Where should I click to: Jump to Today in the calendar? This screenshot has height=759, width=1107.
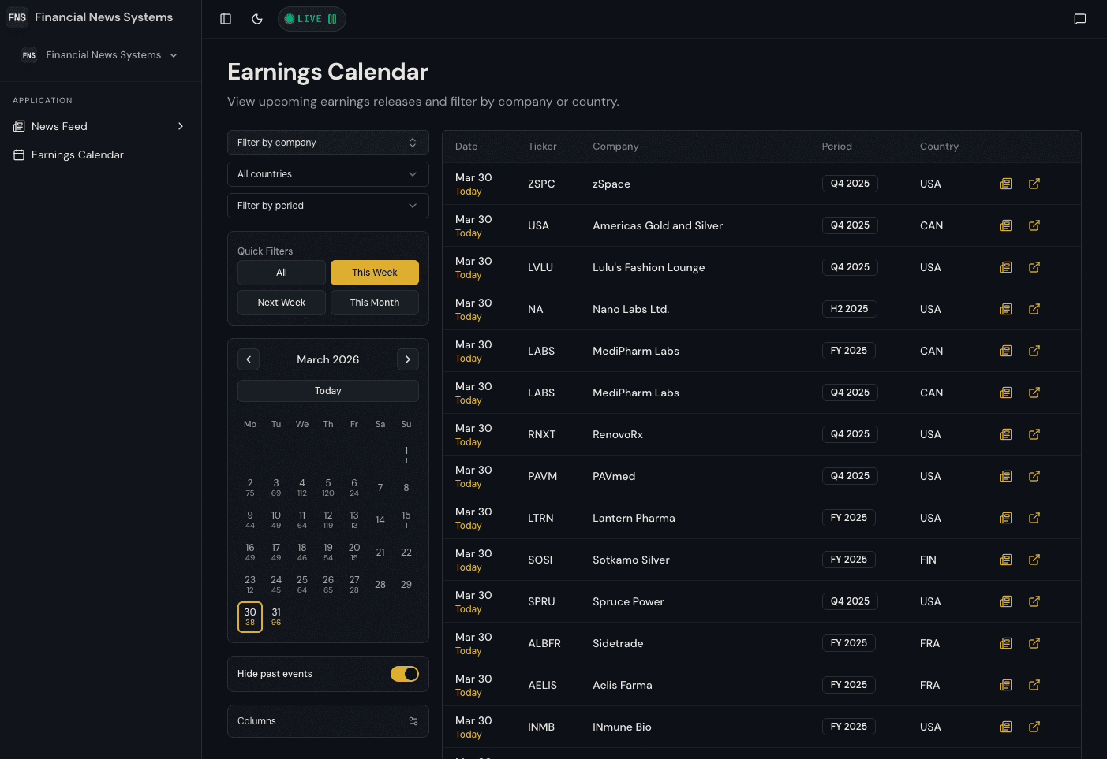click(327, 390)
